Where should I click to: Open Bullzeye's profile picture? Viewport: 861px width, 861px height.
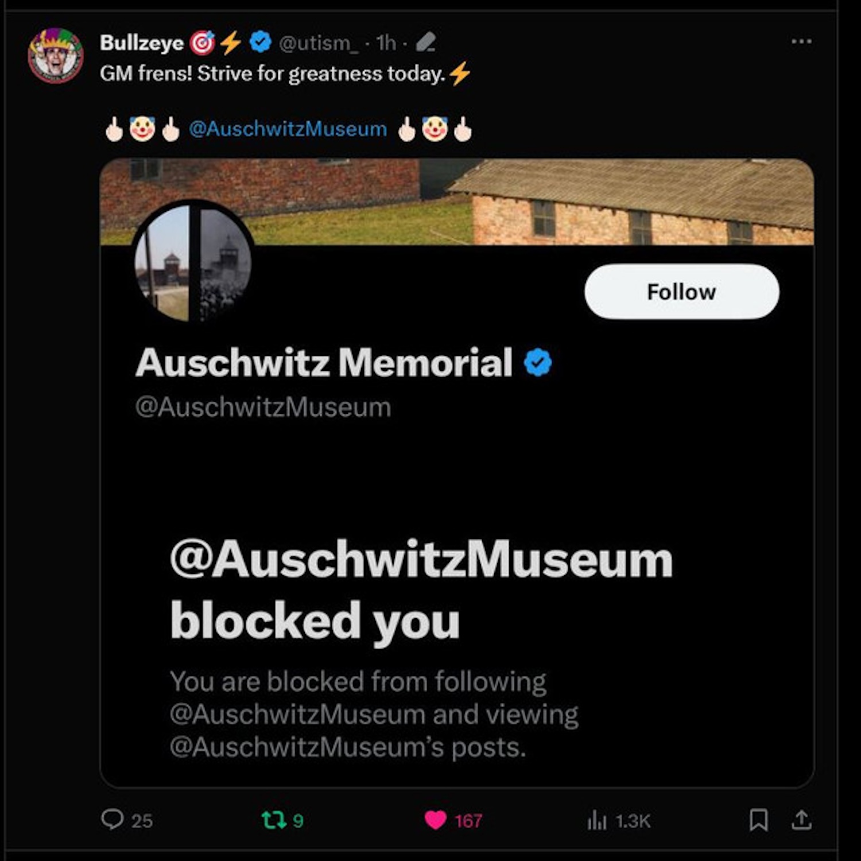click(x=56, y=56)
